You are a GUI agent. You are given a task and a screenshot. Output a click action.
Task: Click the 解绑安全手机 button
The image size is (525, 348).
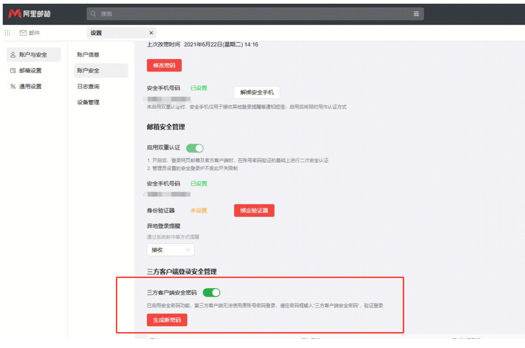257,93
